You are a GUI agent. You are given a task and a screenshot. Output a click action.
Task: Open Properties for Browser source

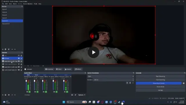pyautogui.click(x=49, y=69)
